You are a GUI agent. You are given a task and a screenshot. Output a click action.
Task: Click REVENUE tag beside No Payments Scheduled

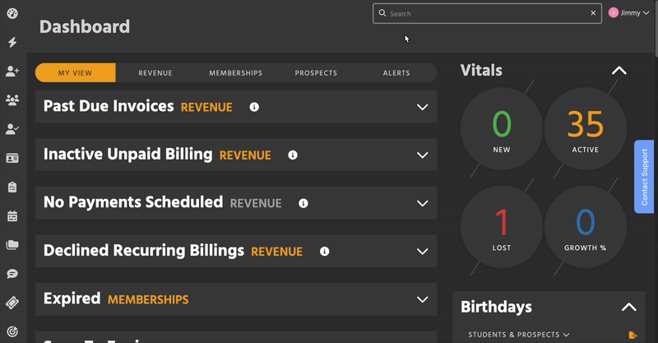coord(256,204)
